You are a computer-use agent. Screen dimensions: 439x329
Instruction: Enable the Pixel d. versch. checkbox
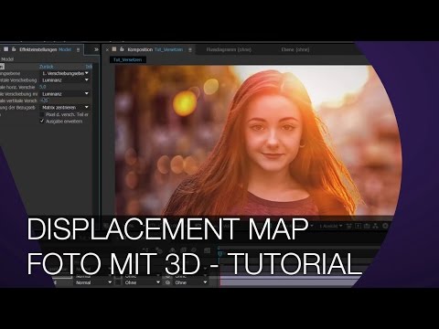(42, 114)
